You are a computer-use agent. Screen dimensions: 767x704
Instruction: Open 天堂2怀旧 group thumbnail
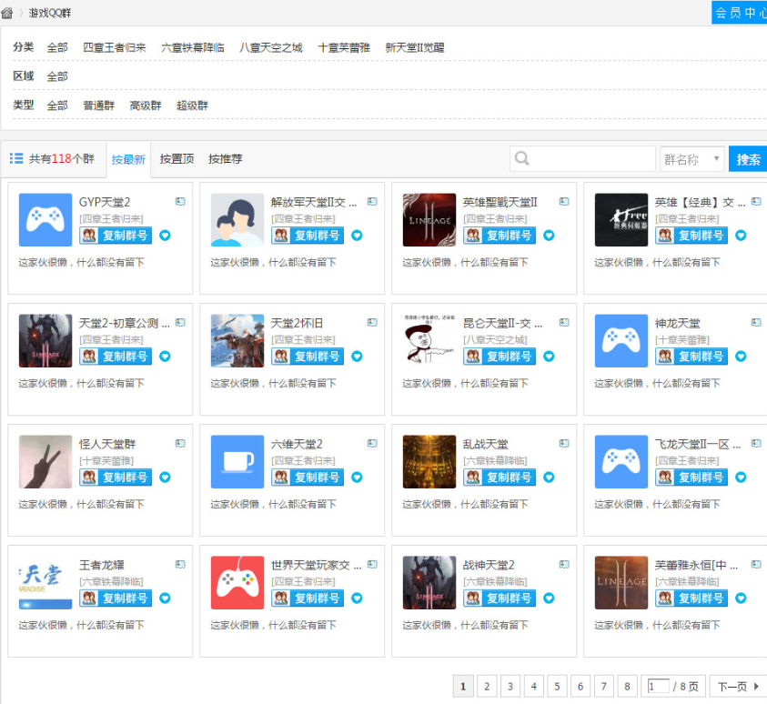coord(237,341)
